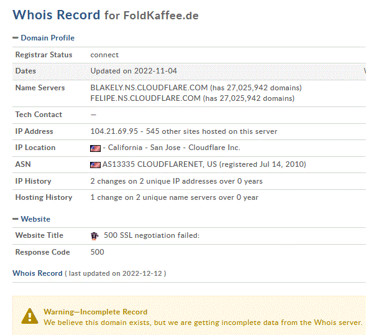Click the US flag icon in IP Location row
Image resolution: width=366 pixels, height=335 pixels.
95,148
